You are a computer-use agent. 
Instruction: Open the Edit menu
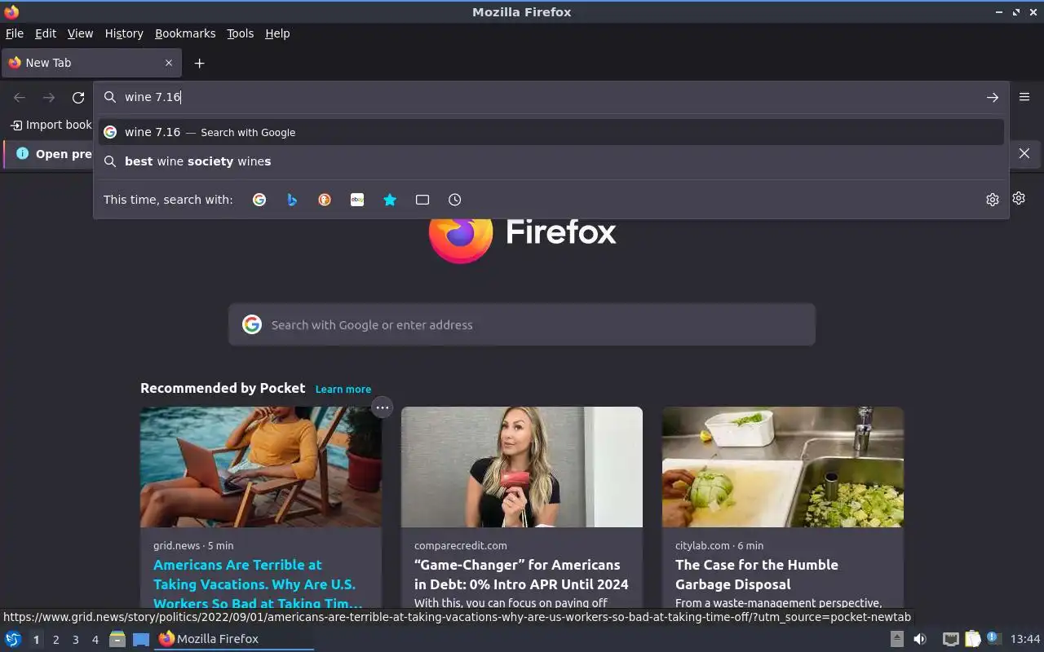coord(46,33)
